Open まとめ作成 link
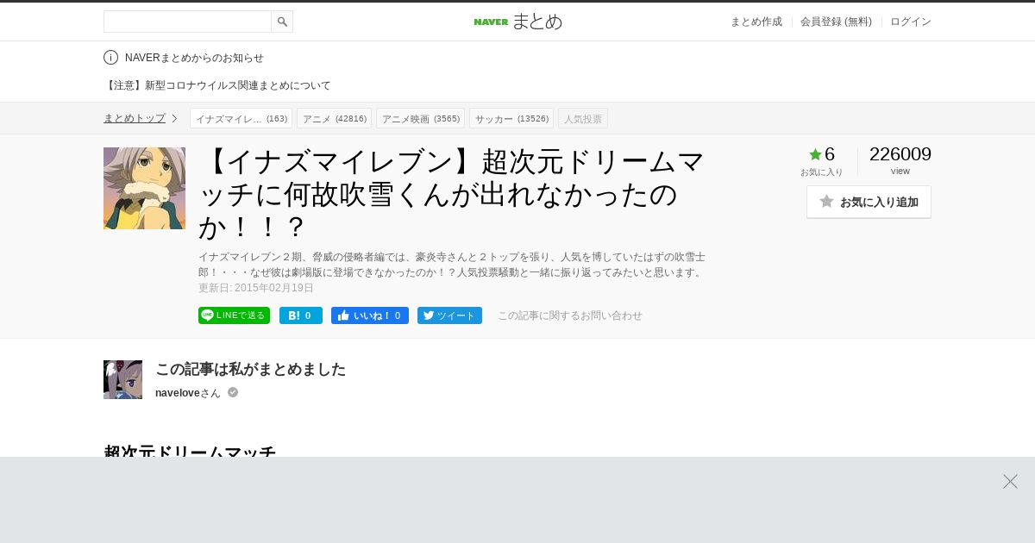The width and height of the screenshot is (1035, 543). coord(756,22)
